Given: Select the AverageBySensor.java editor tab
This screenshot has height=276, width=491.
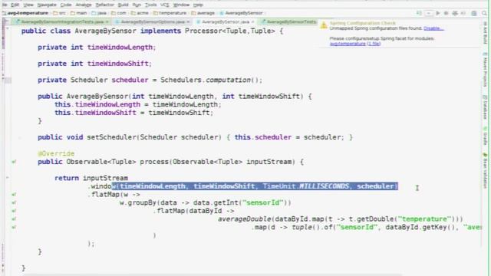Looking at the screenshot, I should (225, 21).
